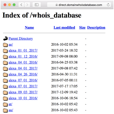Image resolution: width=114 pixels, height=114 pixels.
Task: Click the padlock icon in address bar
Action: tap(56, 5)
